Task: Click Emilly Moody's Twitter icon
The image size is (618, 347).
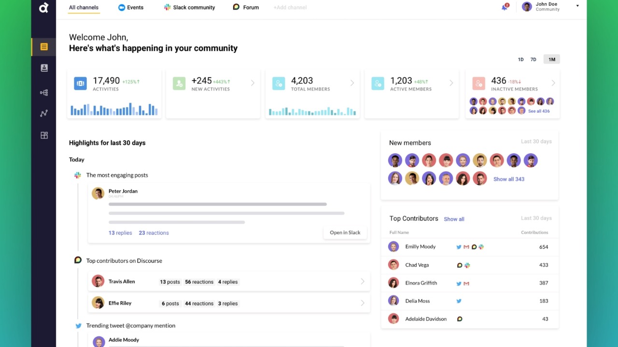Action: 459,247
